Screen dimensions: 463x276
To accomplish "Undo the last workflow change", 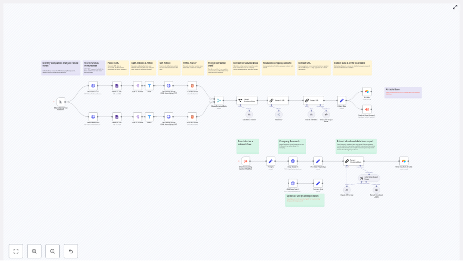I will coord(71,251).
